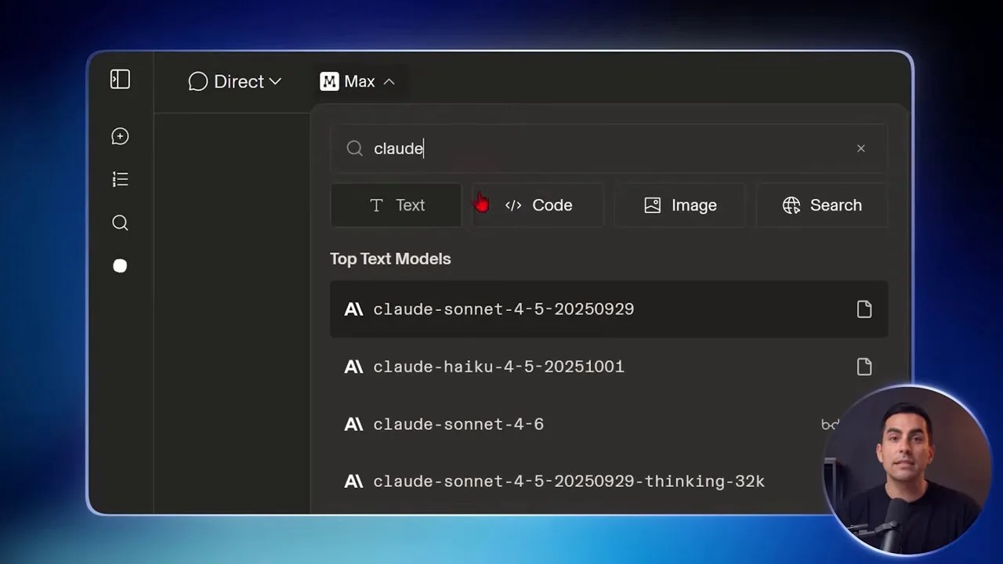This screenshot has height=564, width=1003.
Task: Choose claude-sonnet-4-5-20250929 model
Action: click(609, 309)
